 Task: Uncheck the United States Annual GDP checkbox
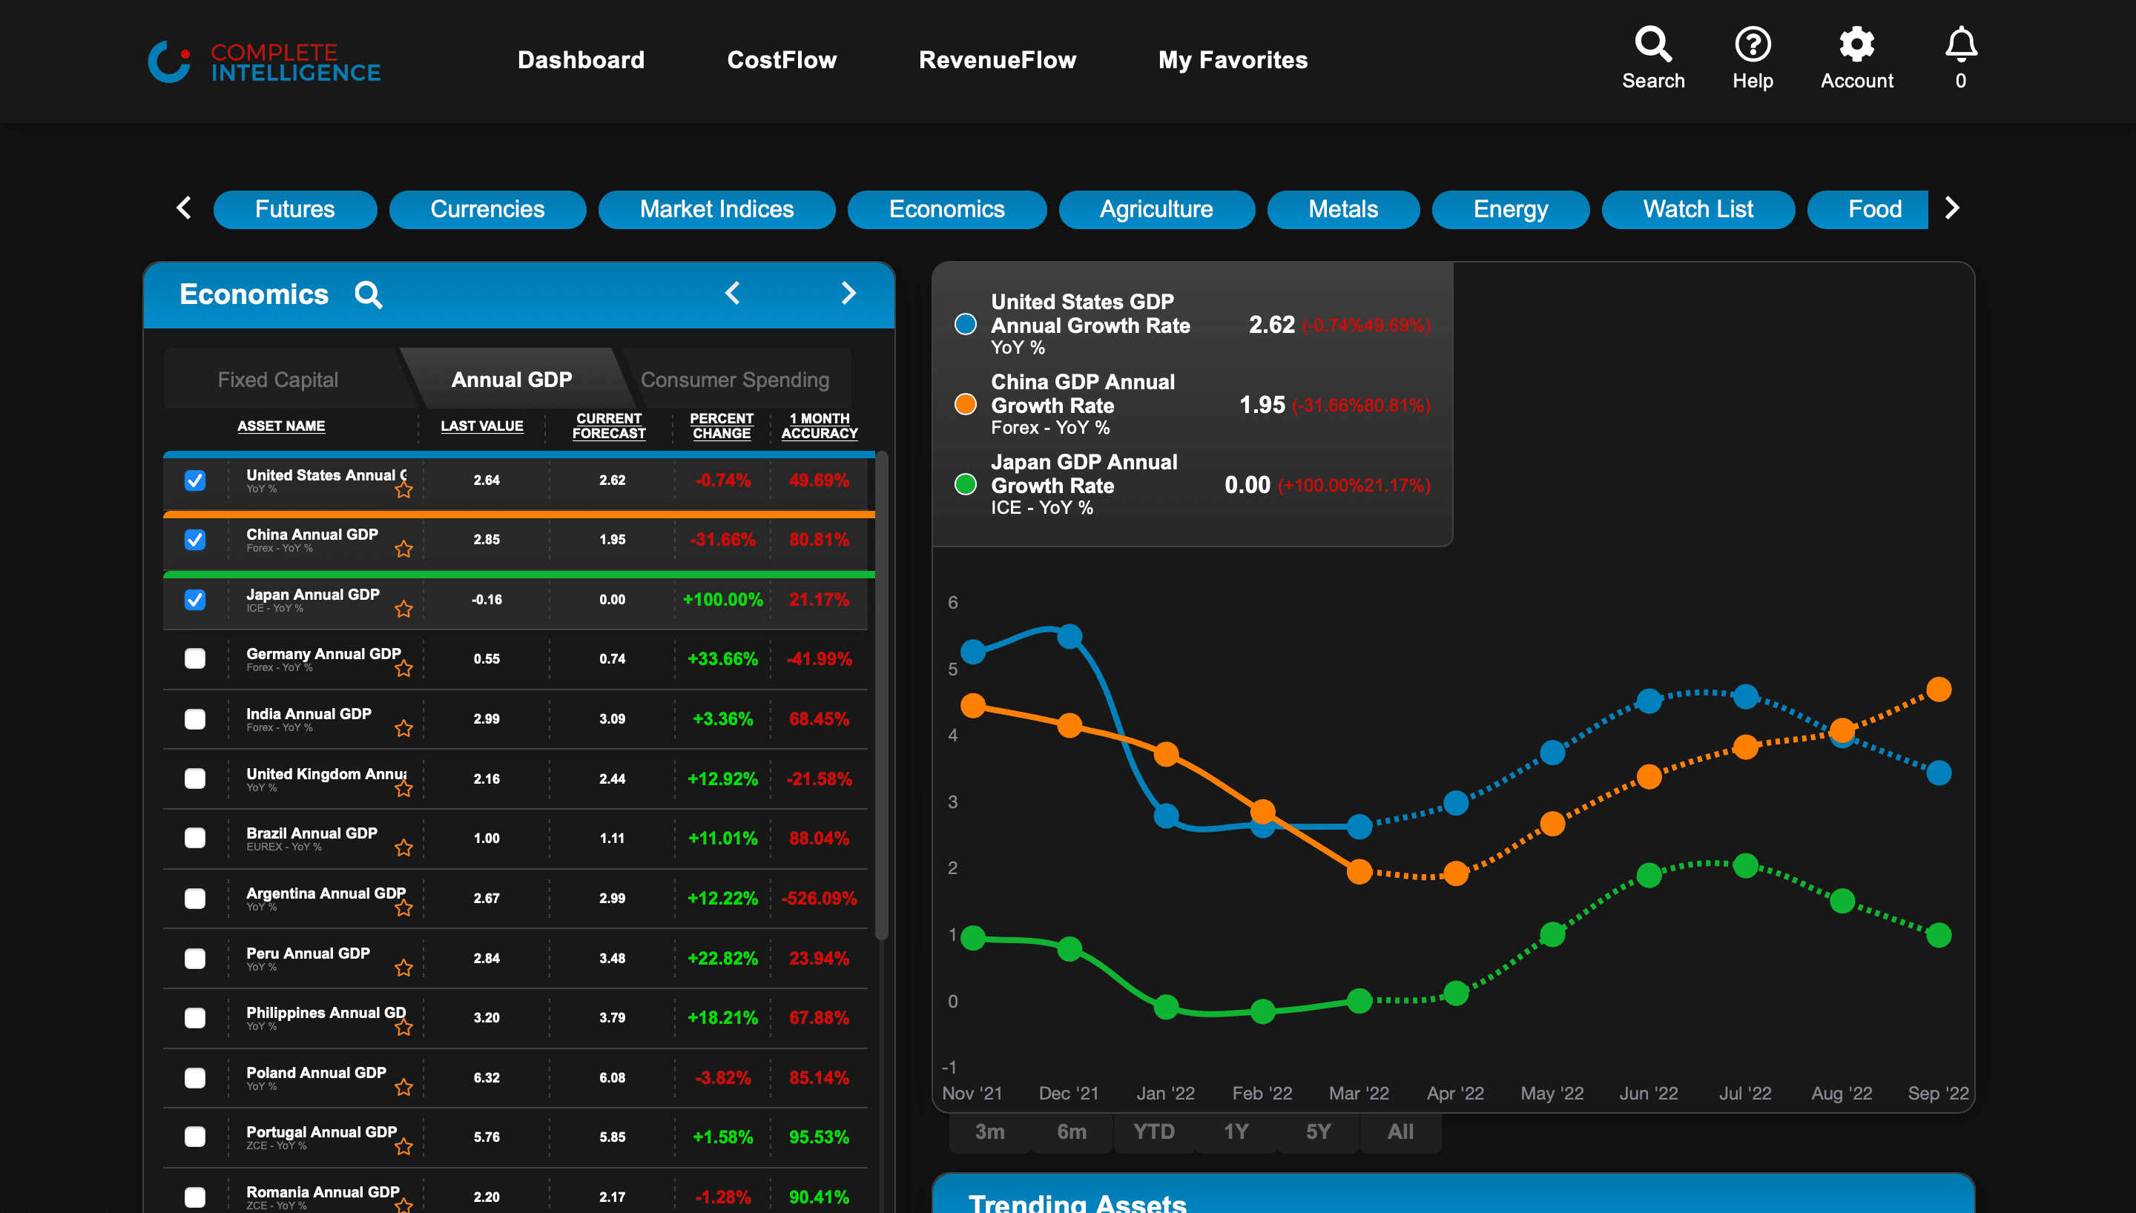pyautogui.click(x=195, y=480)
